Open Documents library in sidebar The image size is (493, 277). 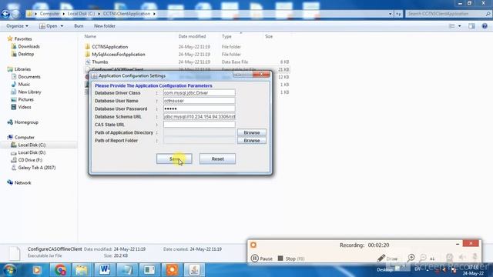click(29, 77)
